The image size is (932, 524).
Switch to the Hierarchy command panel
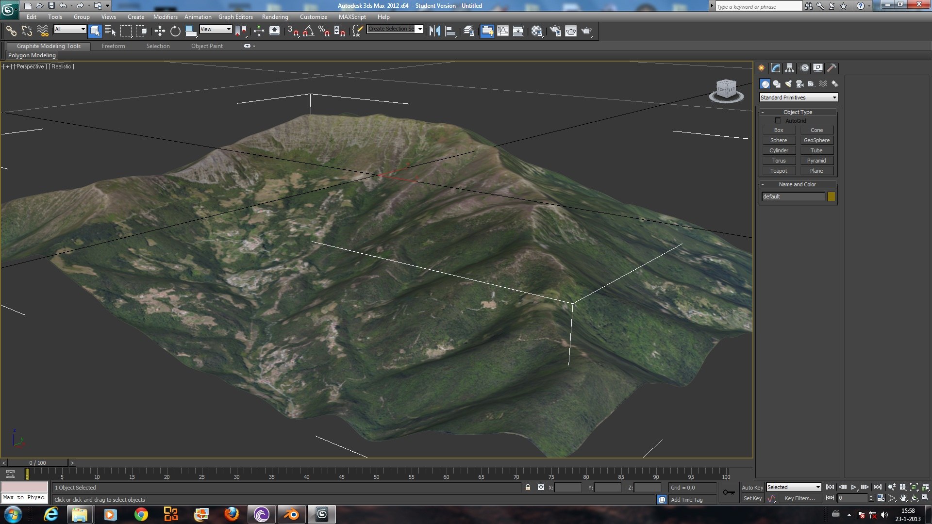click(x=790, y=68)
